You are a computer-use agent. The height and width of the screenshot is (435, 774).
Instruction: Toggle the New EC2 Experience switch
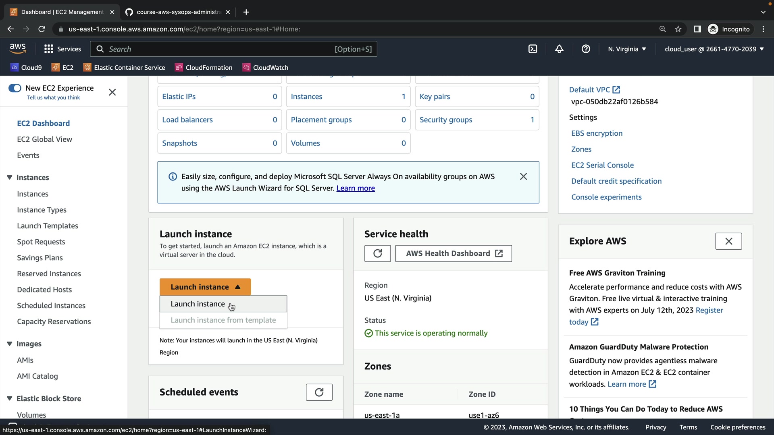[15, 88]
